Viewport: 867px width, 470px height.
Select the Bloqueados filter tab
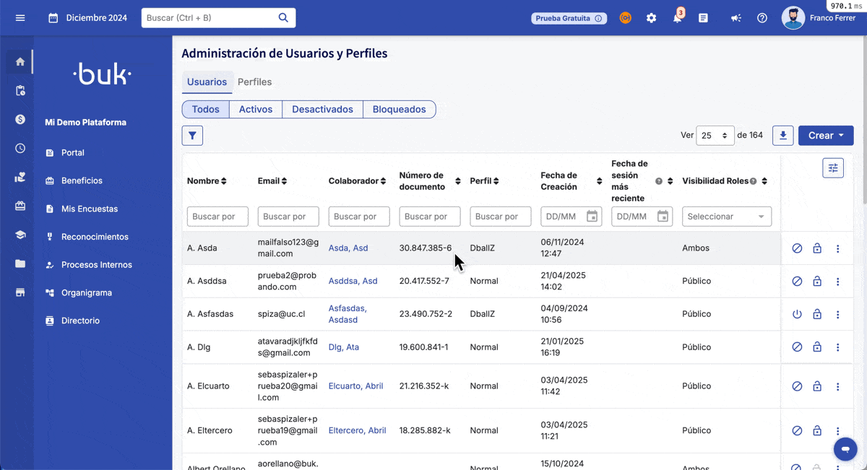(399, 110)
